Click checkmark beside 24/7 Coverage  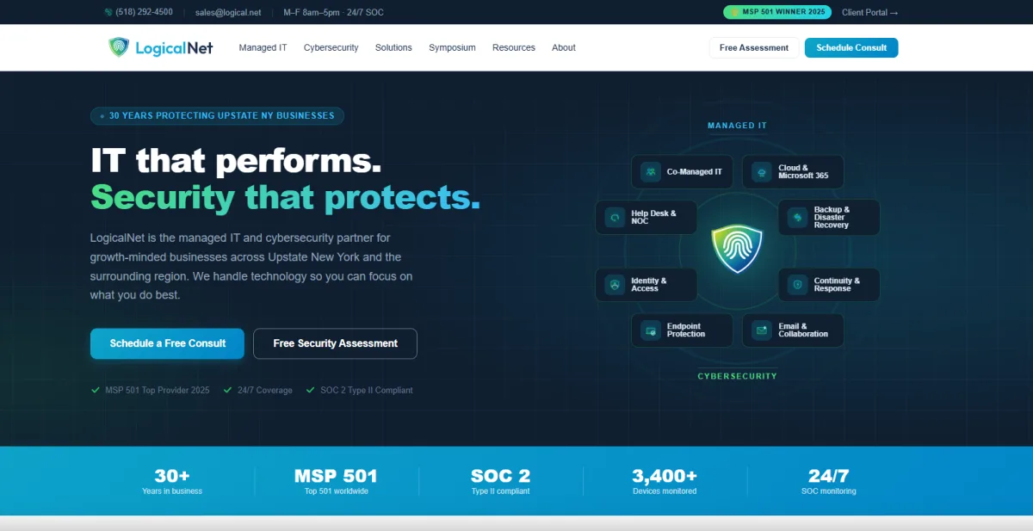(228, 390)
